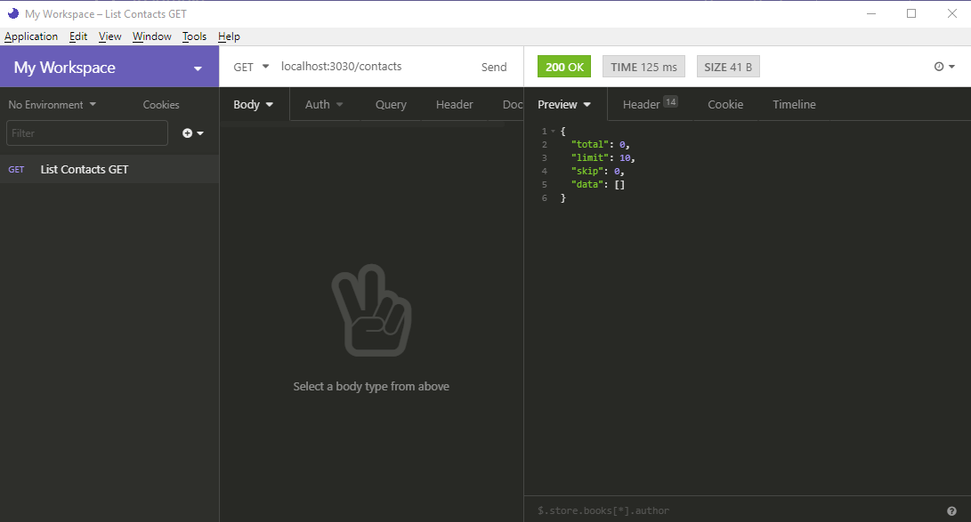Open the Application menu

31,36
